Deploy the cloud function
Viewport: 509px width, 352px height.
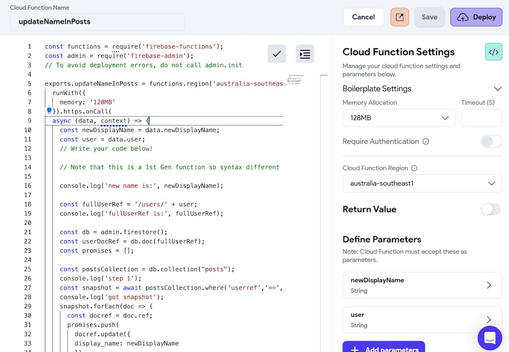coord(476,17)
